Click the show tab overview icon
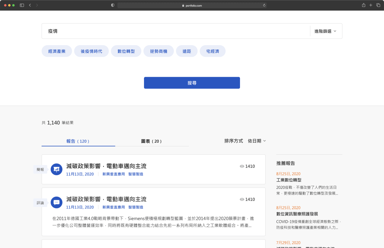The width and height of the screenshot is (384, 248). [x=378, y=5]
